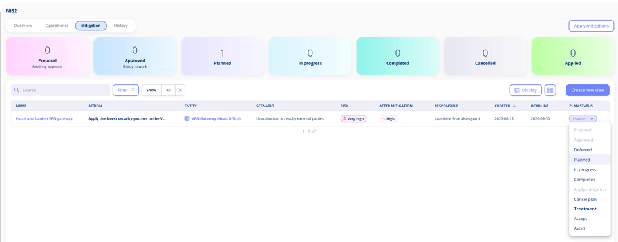Choose Accept treatment in status menu
The height and width of the screenshot is (242, 618).
tap(590, 218)
